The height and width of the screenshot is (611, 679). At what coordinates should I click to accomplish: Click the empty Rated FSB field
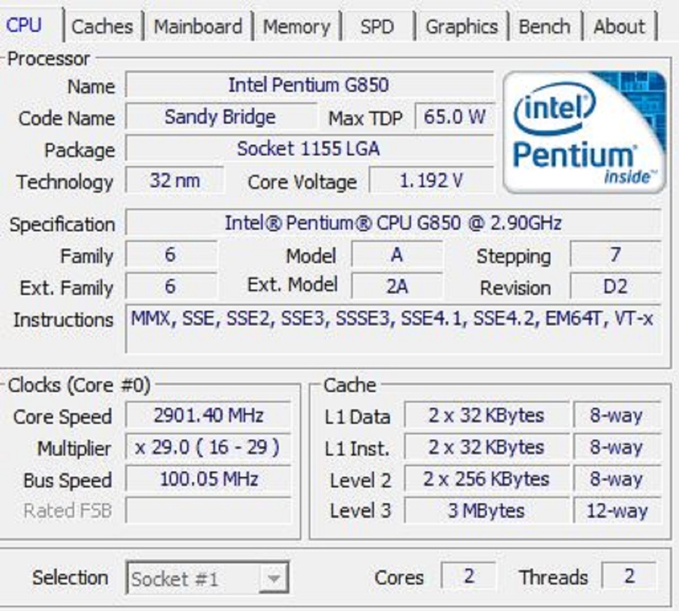tap(208, 511)
